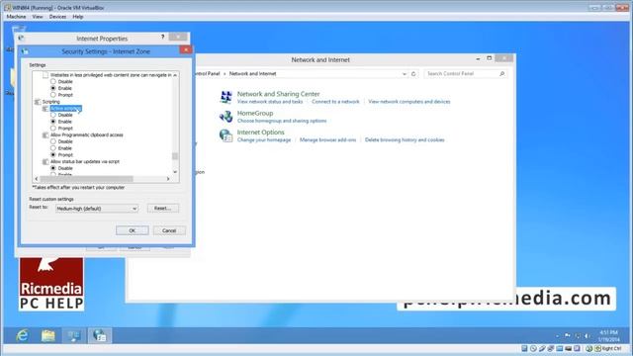Open the address bar history dropdown arrow
The image size is (633, 356).
coord(405,74)
